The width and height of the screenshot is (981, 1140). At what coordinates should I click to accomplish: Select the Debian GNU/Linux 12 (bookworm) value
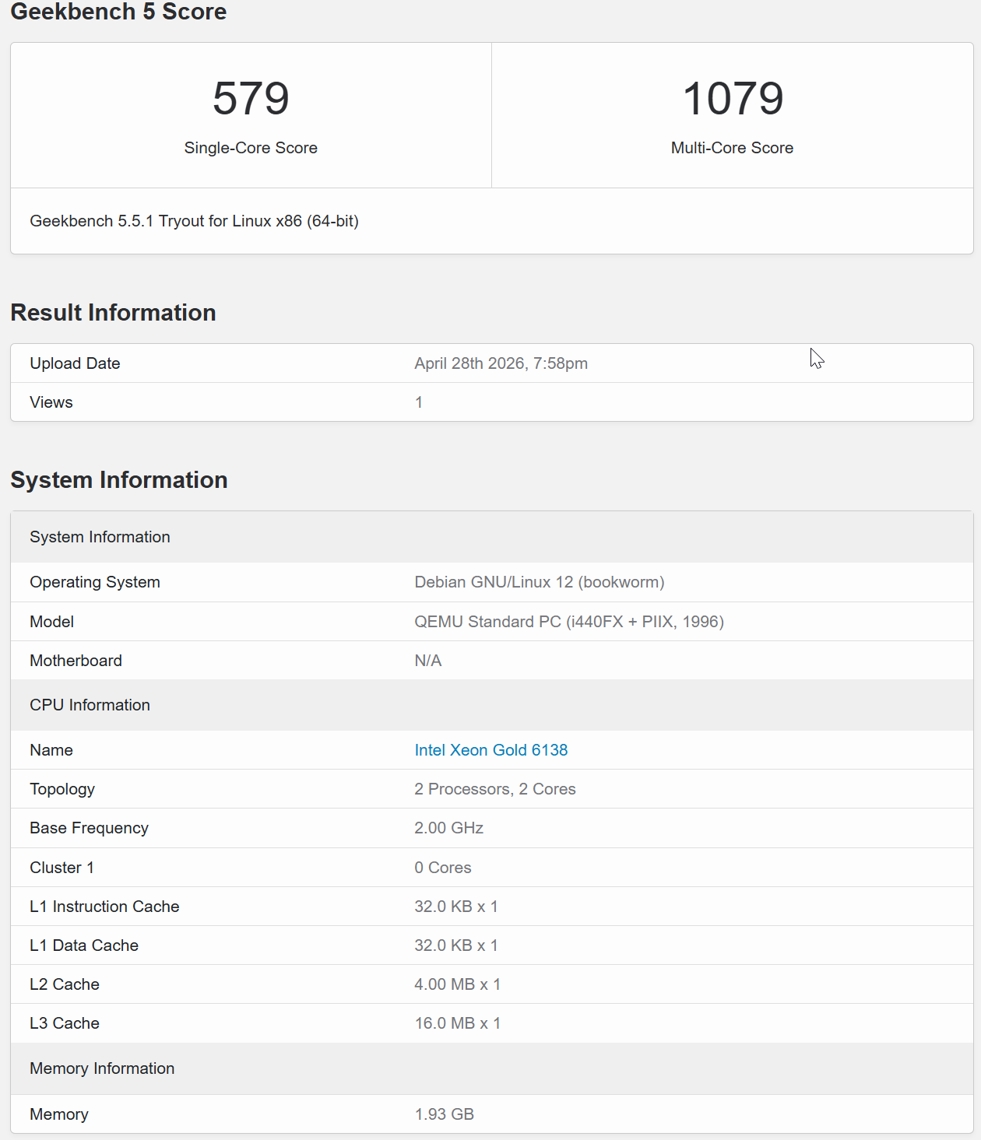(540, 582)
